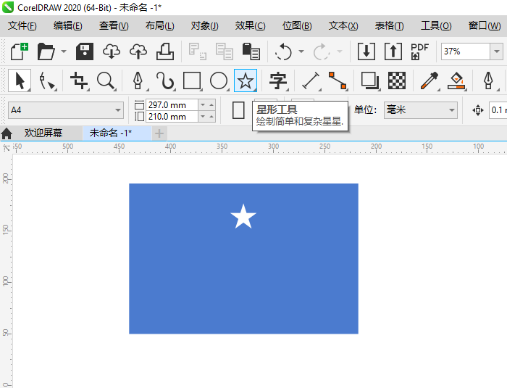This screenshot has width=507, height=388.
Task: Select the Star tool
Action: 246,80
